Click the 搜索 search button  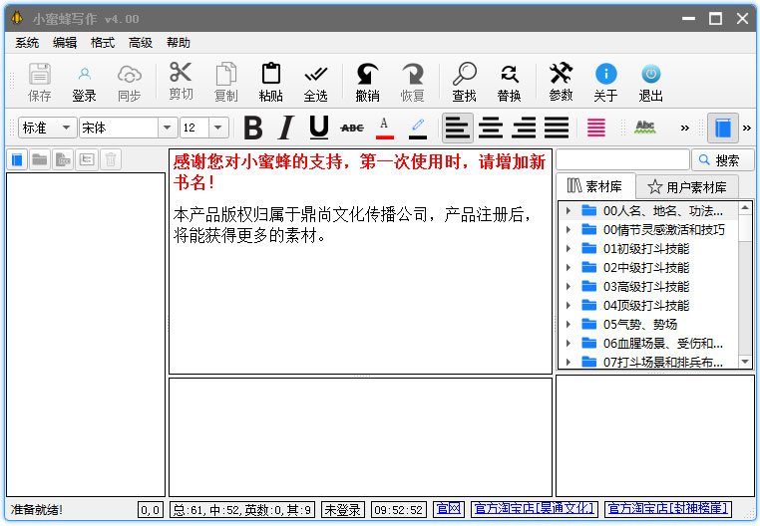723,159
